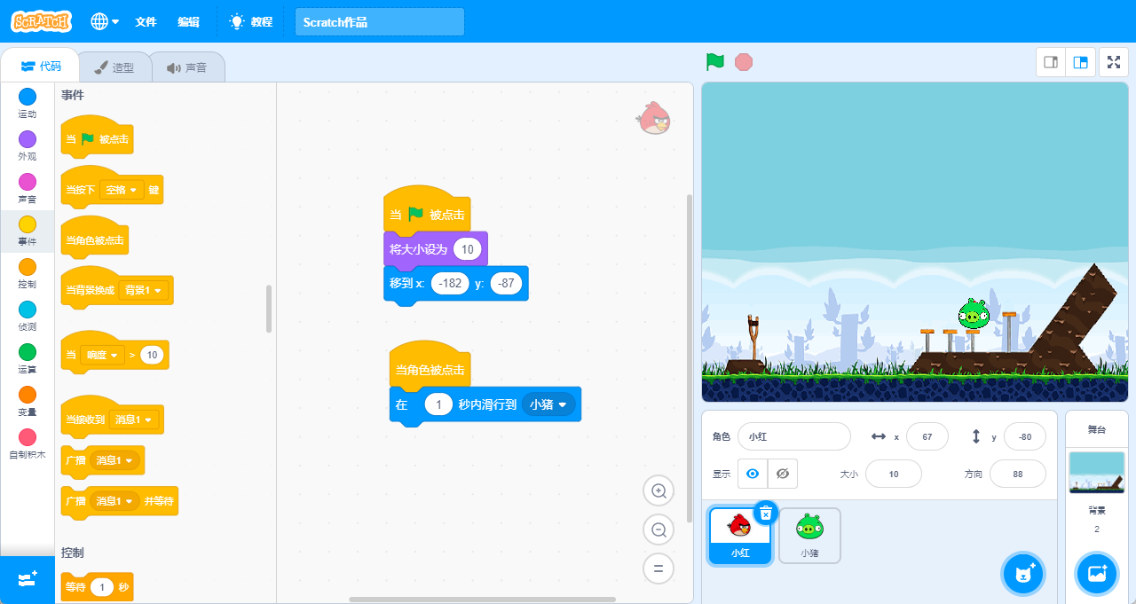Screen dimensions: 1136x604
Task: Switch to the 声音 sounds tab
Action: tap(186, 67)
